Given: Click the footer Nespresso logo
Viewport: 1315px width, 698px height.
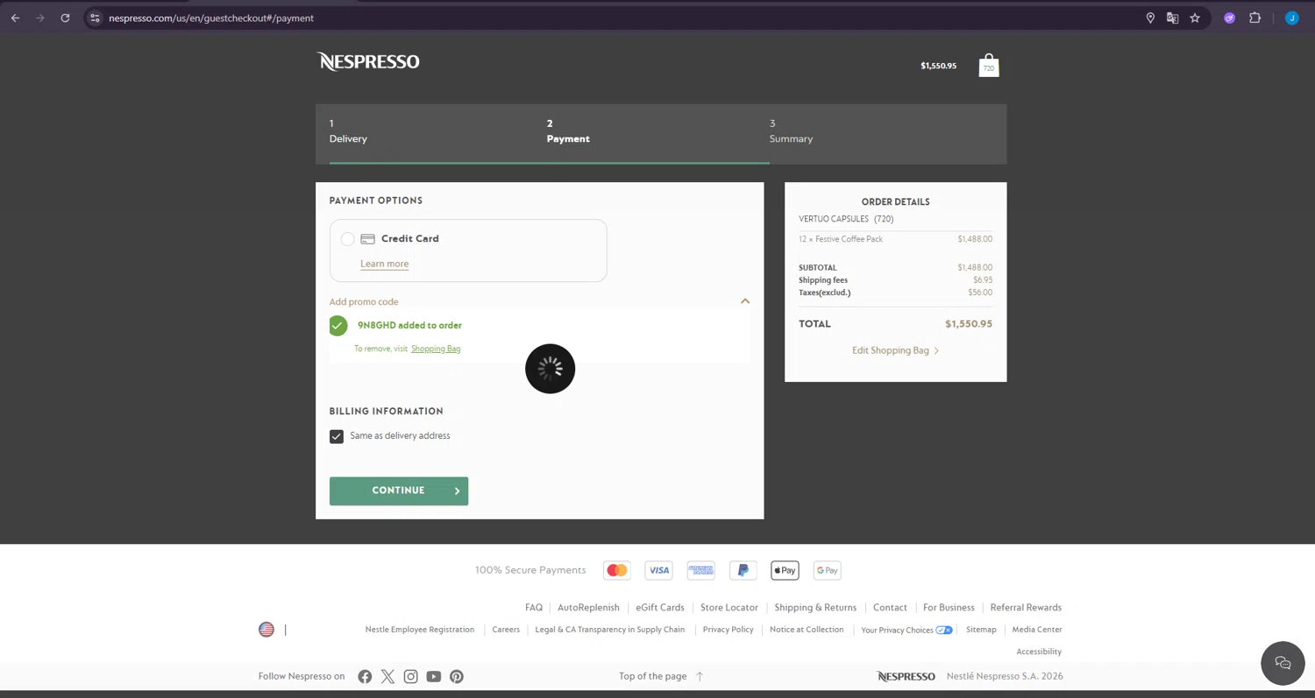Looking at the screenshot, I should pyautogui.click(x=906, y=676).
